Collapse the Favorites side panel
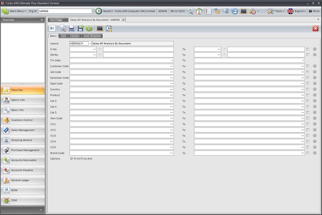This screenshot has height=215, width=322. (42, 20)
